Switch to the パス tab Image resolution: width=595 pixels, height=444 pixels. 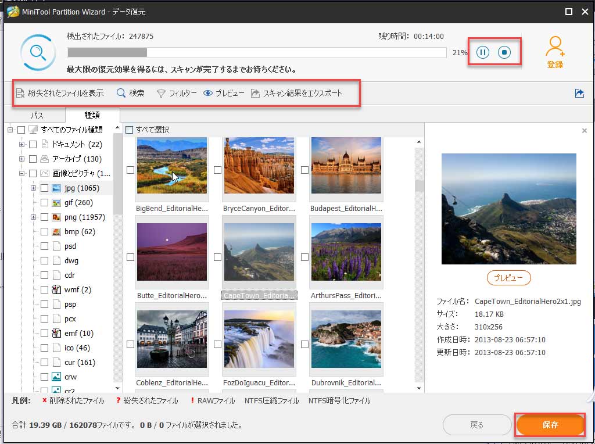click(x=37, y=115)
